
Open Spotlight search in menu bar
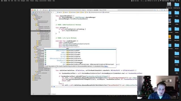click(176, 1)
